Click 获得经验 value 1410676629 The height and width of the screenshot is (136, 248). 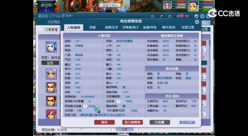[87, 97]
